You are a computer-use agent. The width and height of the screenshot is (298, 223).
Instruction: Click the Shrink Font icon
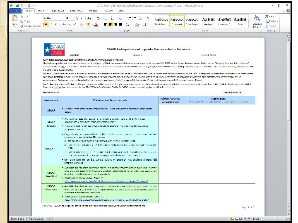point(82,18)
